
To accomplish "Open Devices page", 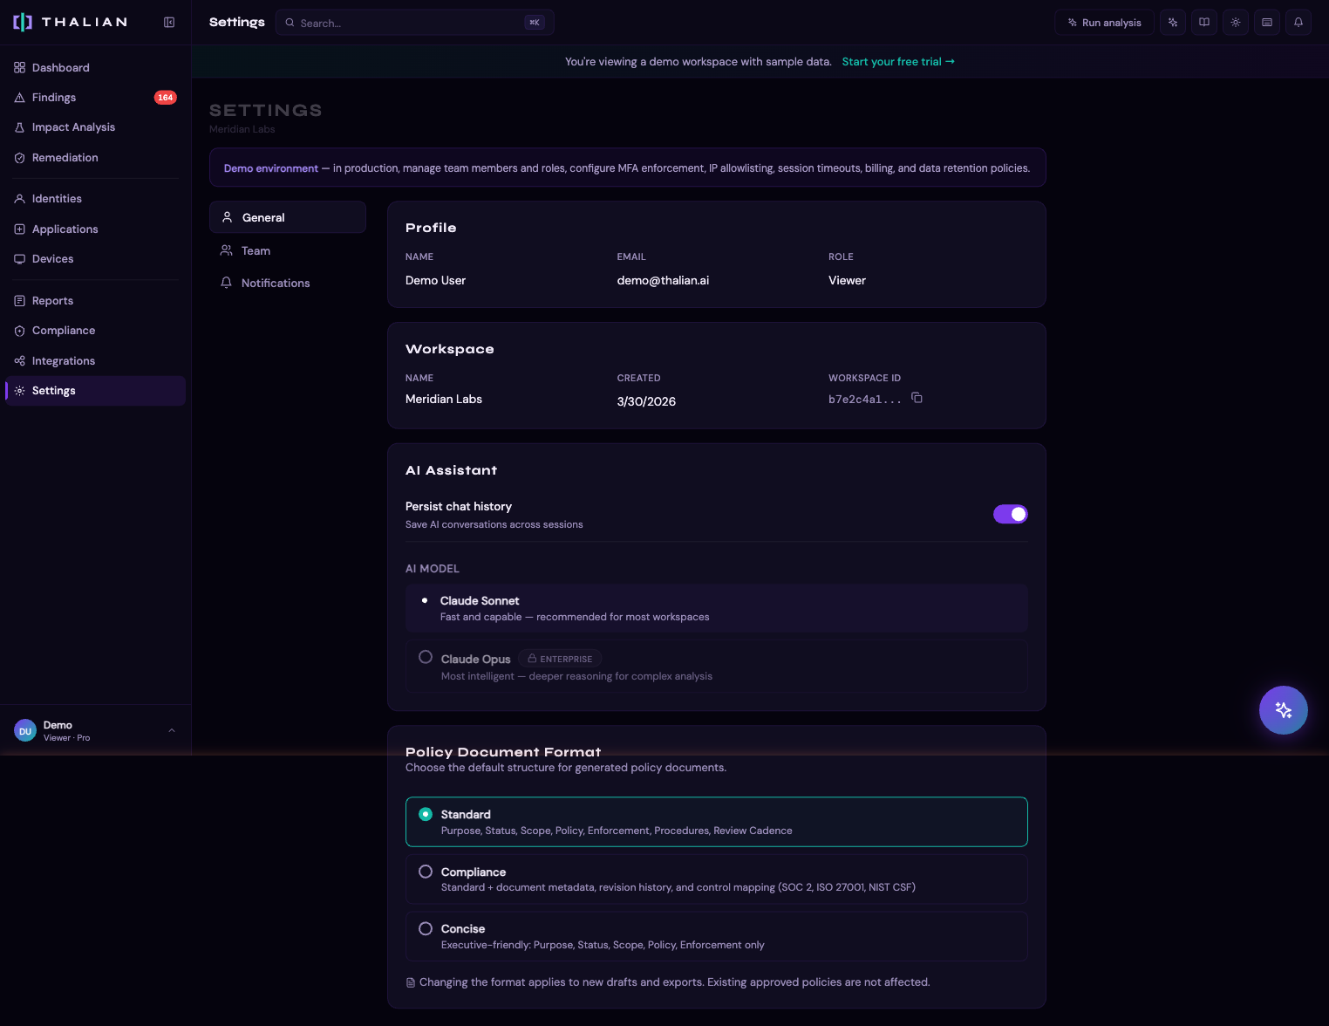I will [95, 259].
